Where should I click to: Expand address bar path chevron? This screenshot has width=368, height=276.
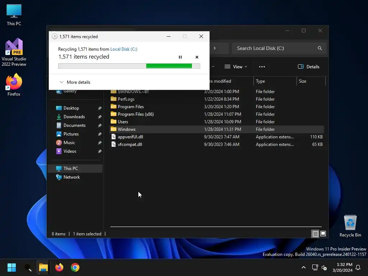[215, 48]
